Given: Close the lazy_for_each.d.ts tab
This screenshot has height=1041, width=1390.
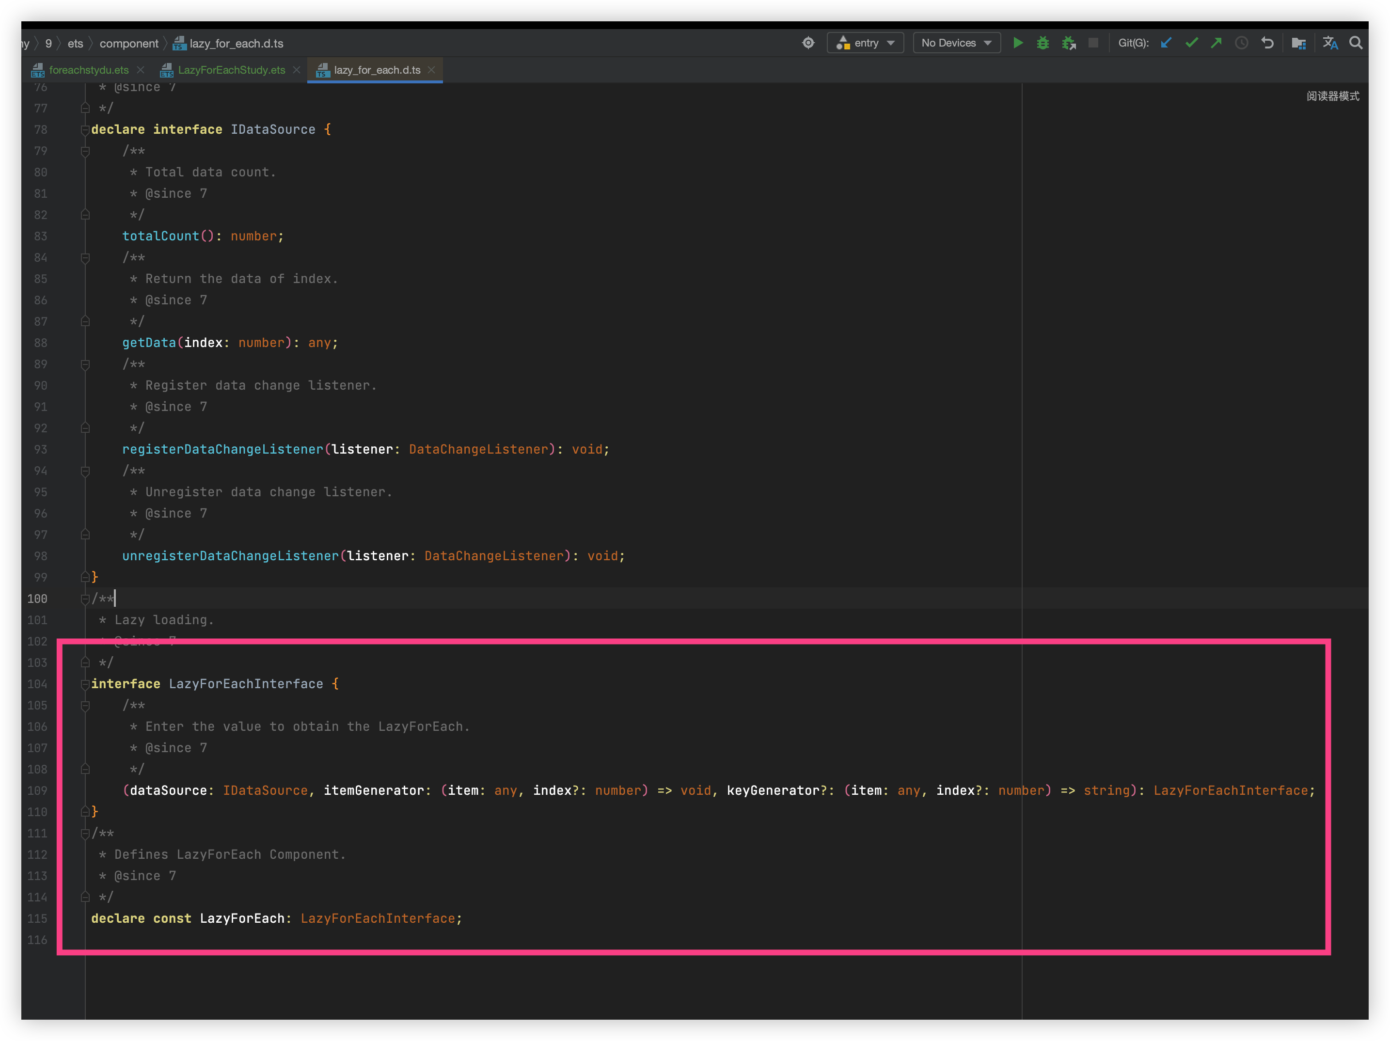Looking at the screenshot, I should pyautogui.click(x=432, y=70).
